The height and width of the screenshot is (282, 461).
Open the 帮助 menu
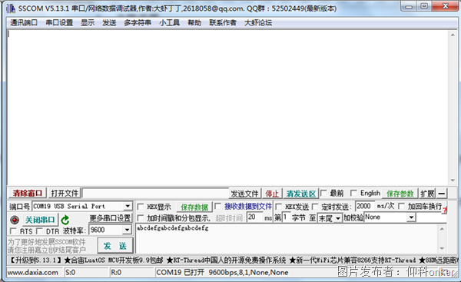[x=194, y=22]
